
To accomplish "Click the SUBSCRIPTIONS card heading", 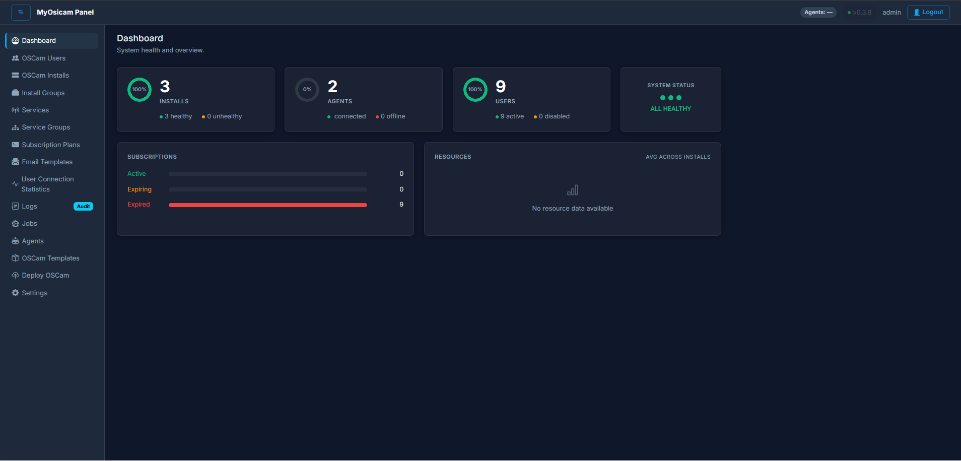I will [152, 157].
